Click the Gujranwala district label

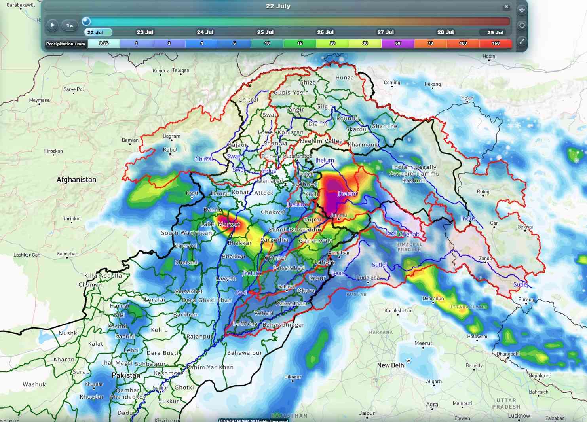click(x=315, y=241)
